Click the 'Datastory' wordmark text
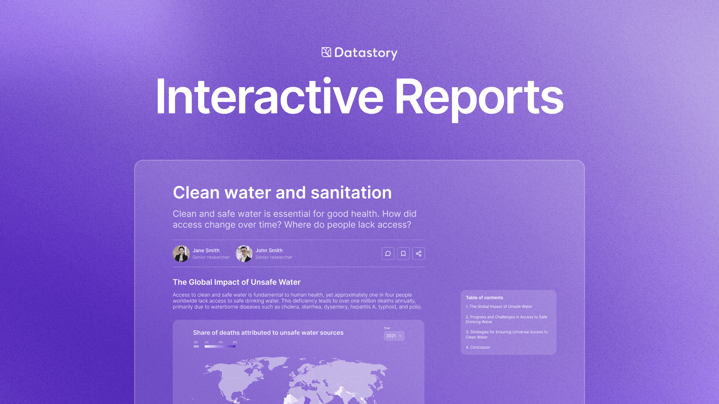The width and height of the screenshot is (719, 404). pos(366,53)
